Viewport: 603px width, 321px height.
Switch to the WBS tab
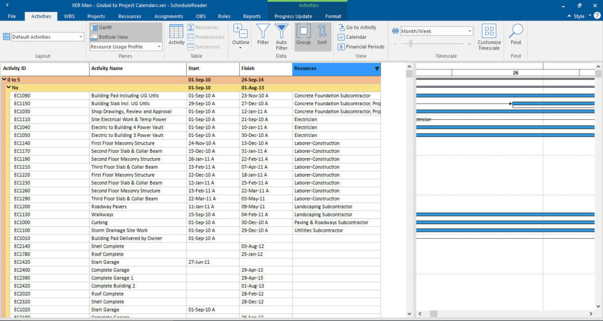tap(69, 16)
